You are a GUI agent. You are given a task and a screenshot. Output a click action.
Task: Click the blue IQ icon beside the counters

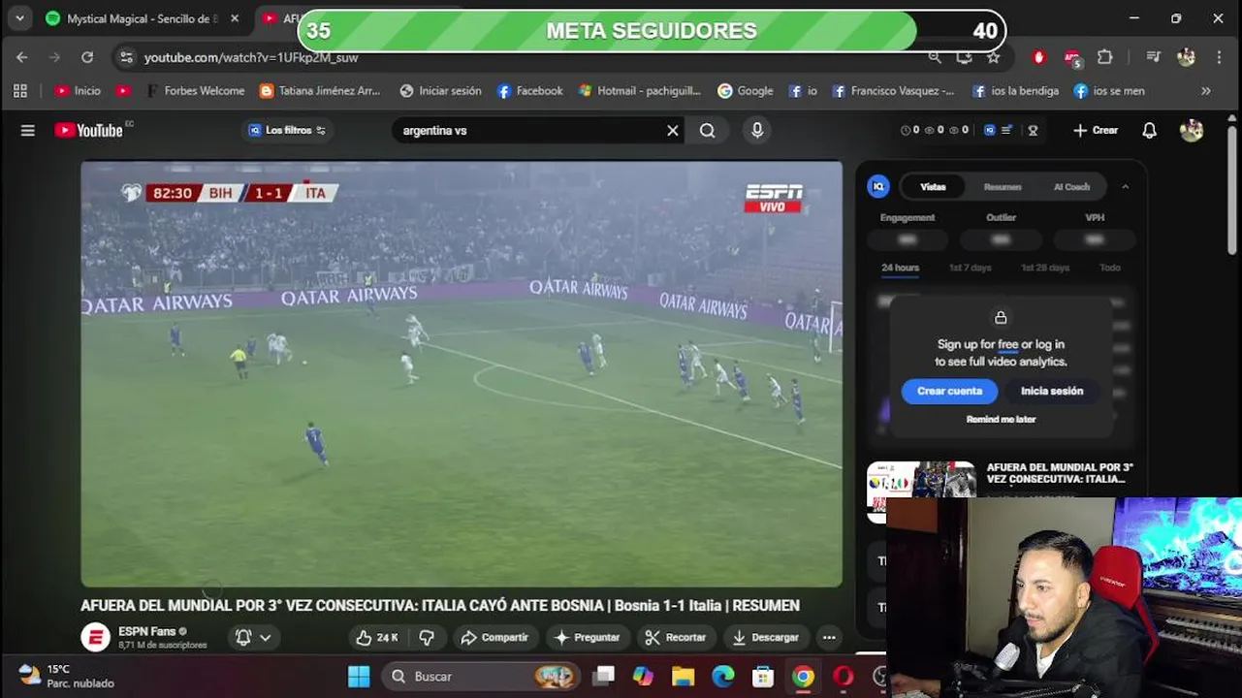[x=989, y=130]
